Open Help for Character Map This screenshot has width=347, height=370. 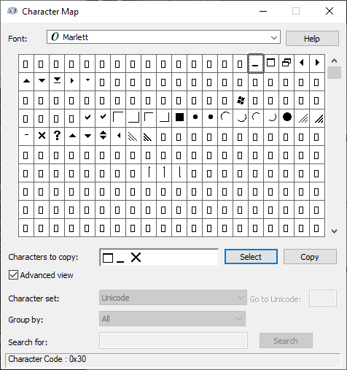click(312, 39)
